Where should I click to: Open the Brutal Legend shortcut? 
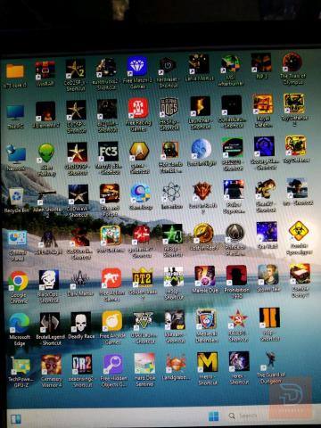pyautogui.click(x=49, y=322)
